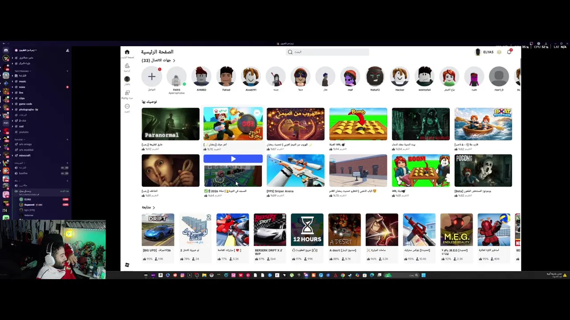This screenshot has width=570, height=320.
Task: Open NsKaF2 friend avatar
Action: pyautogui.click(x=375, y=76)
